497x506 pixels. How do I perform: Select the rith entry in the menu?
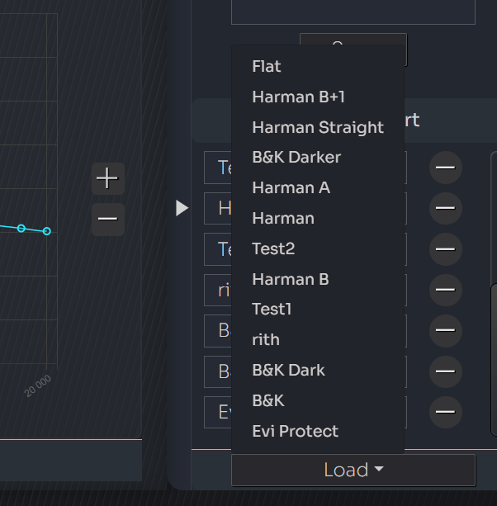266,340
